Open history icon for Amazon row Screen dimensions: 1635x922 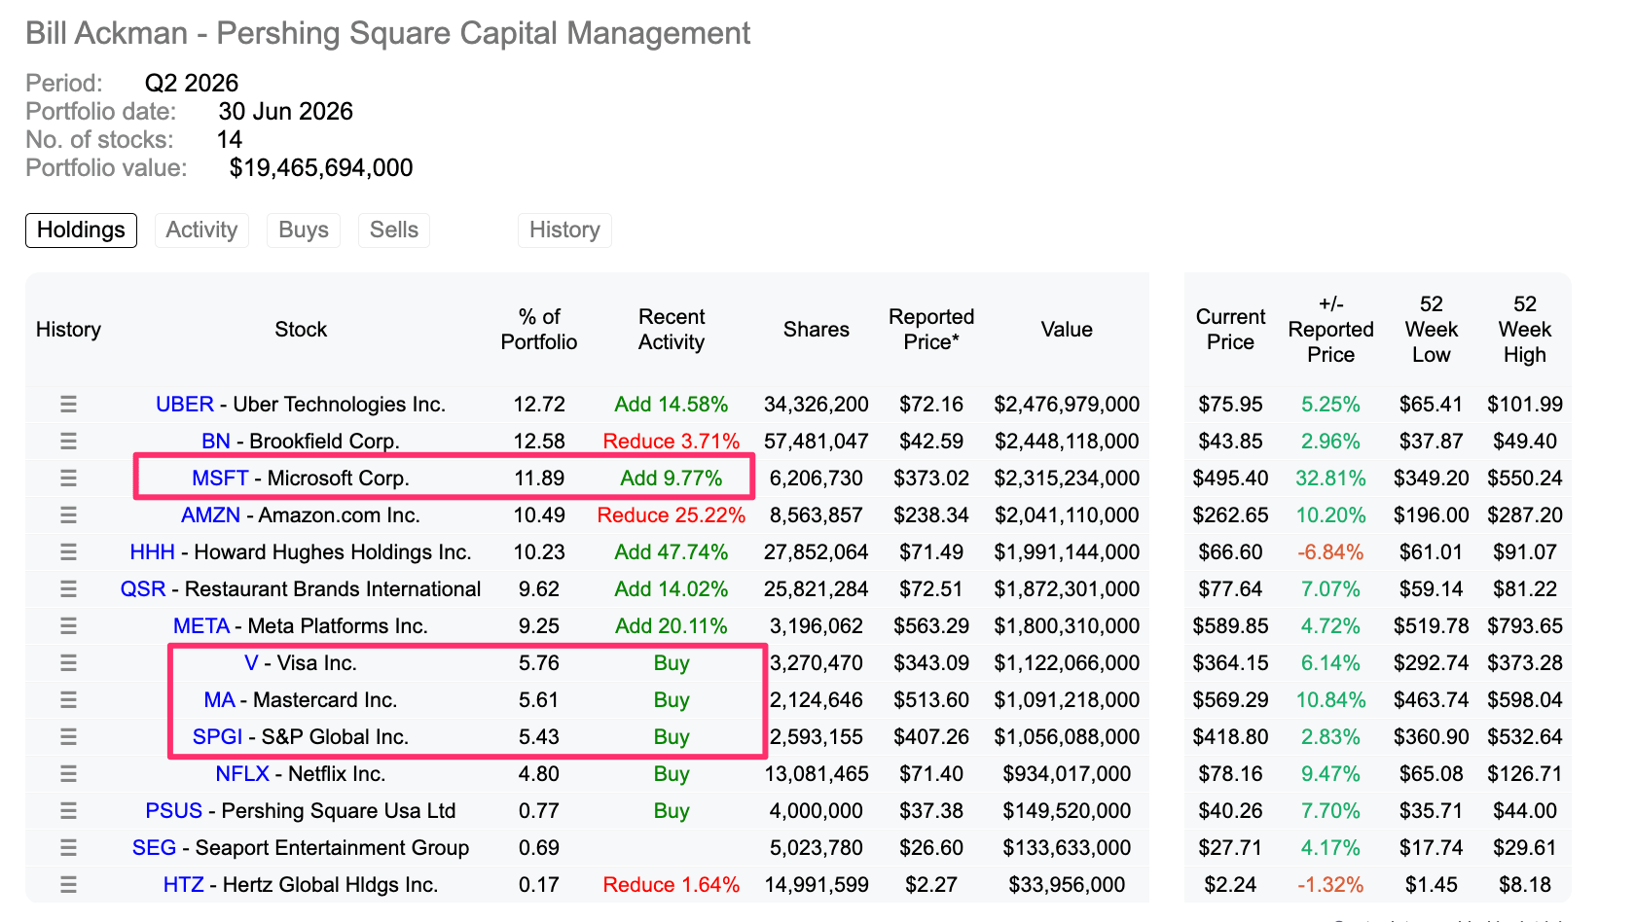(68, 514)
